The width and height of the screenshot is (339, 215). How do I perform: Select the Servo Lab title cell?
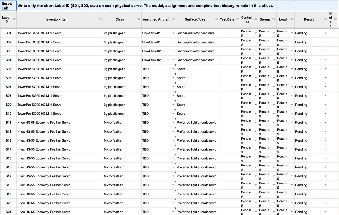click(8, 6)
